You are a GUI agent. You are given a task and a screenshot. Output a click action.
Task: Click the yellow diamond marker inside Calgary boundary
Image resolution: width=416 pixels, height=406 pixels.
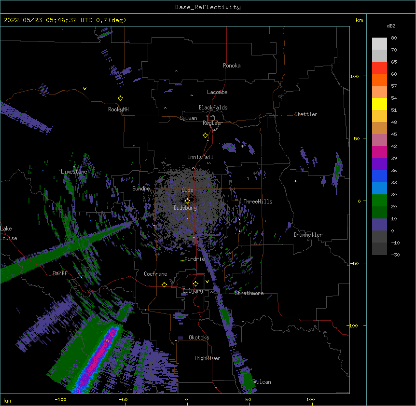pyautogui.click(x=195, y=284)
